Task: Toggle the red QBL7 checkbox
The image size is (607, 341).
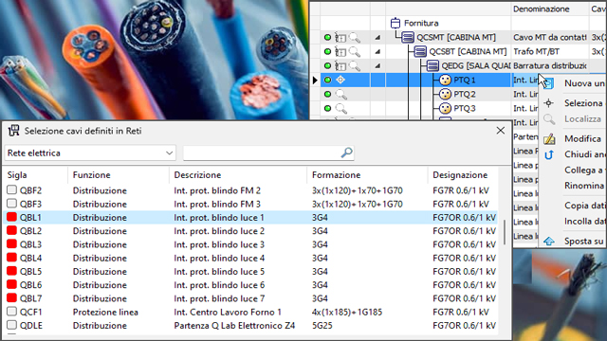Action: pos(11,298)
